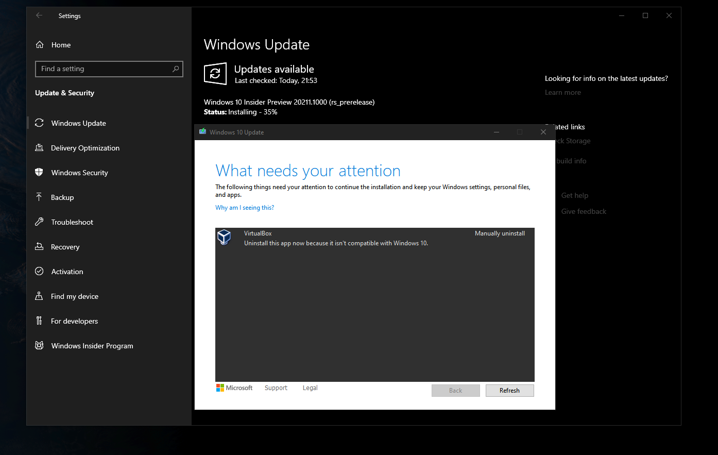Click the Delivery Optimization icon
The width and height of the screenshot is (718, 455).
39,147
